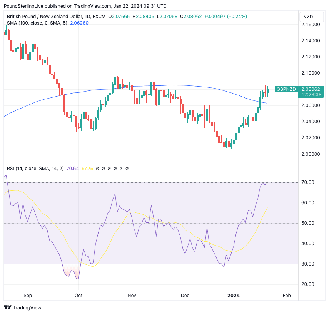Click the purple RSI value 70.64
Screen dimensions: 329x314
[x=73, y=169]
